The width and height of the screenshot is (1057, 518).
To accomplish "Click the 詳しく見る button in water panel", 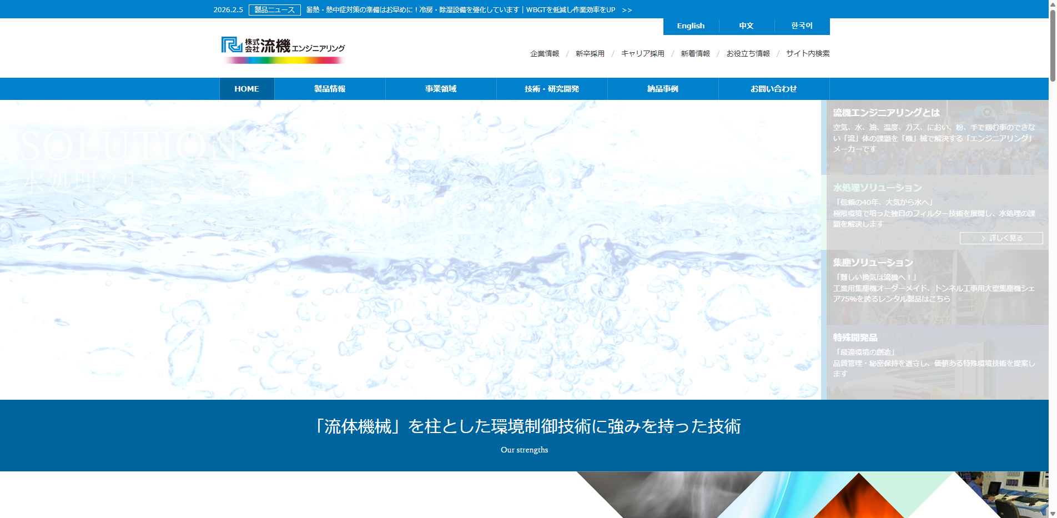I will 1001,238.
